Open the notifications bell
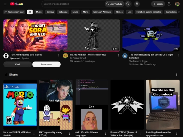 click(x=169, y=4)
